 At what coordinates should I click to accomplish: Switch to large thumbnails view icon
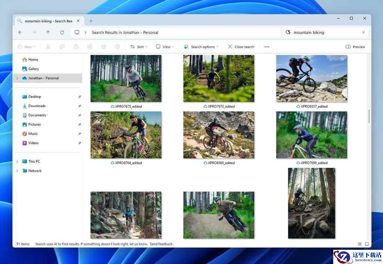click(367, 244)
